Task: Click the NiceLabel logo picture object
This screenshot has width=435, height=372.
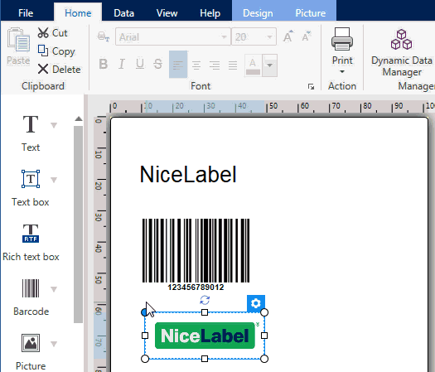Action: click(x=205, y=336)
